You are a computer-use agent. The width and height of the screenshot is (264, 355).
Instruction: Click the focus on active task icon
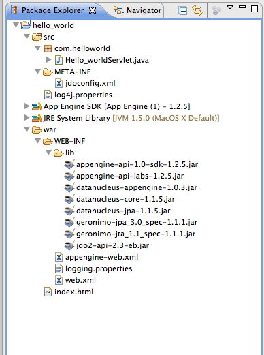[x=216, y=10]
